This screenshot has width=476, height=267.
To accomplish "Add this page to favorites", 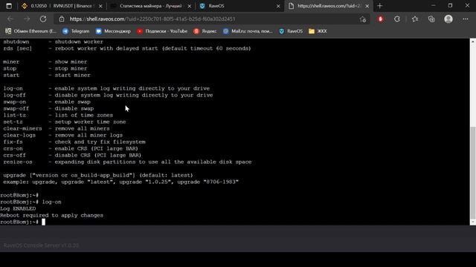I will 363,19.
